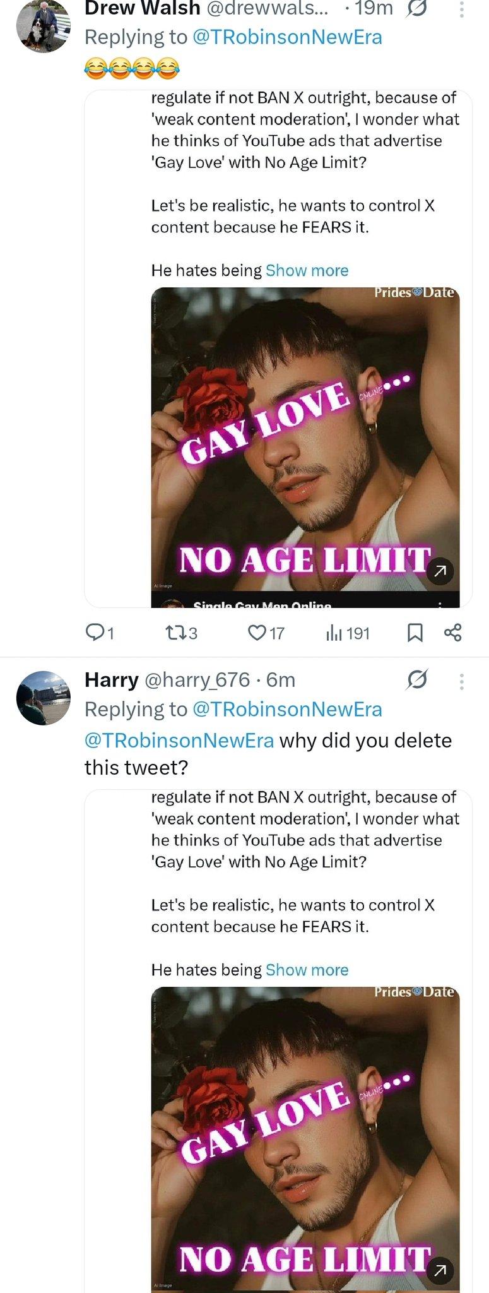Open Grok icon on Drew Walsh's post

tap(418, 8)
